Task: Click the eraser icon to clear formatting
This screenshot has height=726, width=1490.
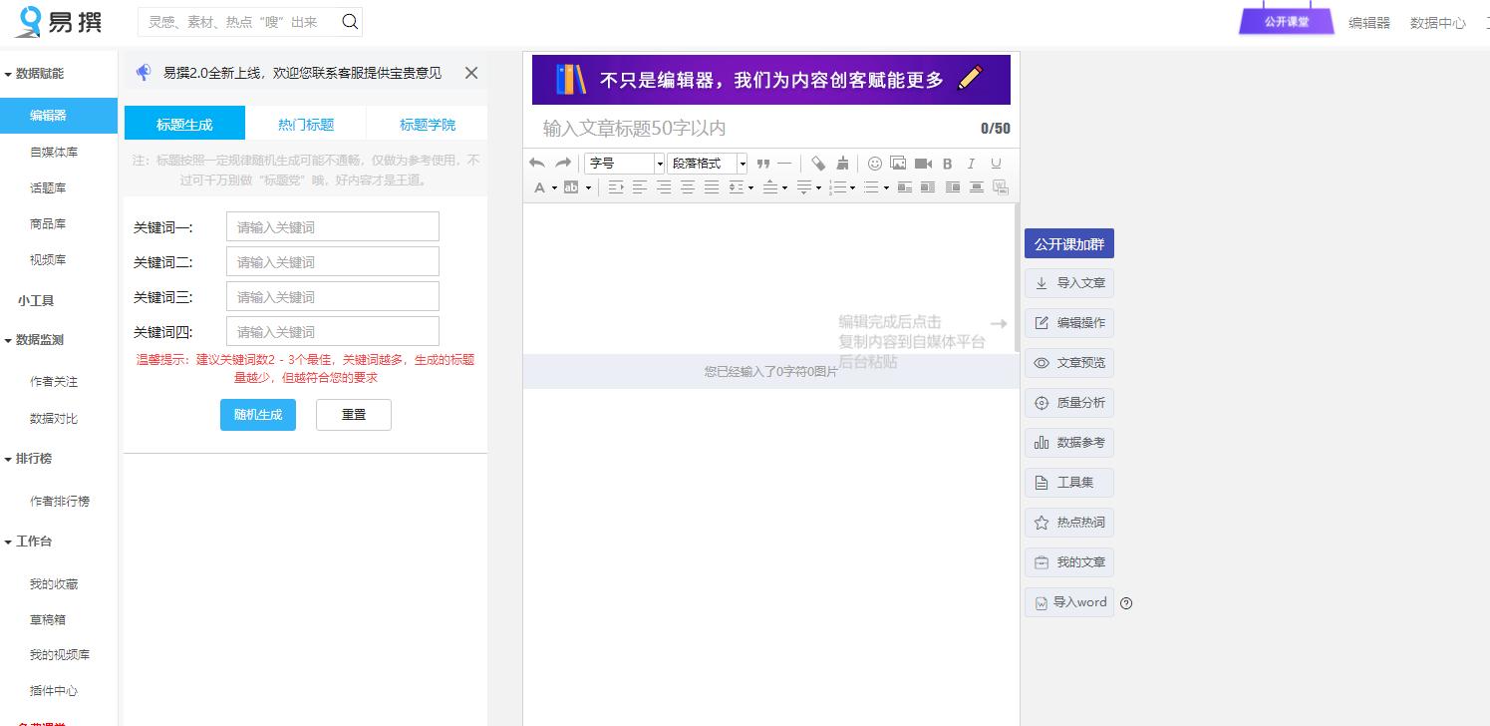Action: tap(818, 164)
